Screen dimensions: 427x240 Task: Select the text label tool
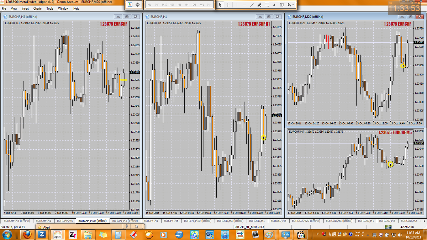click(x=282, y=5)
